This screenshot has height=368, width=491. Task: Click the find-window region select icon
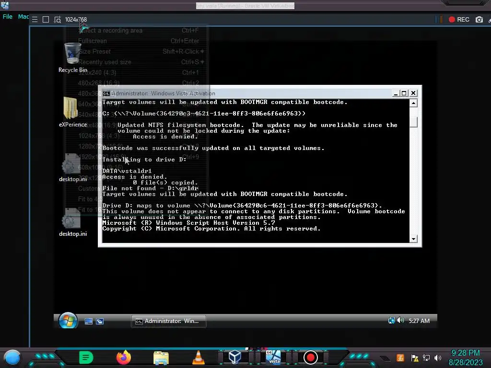click(58, 19)
